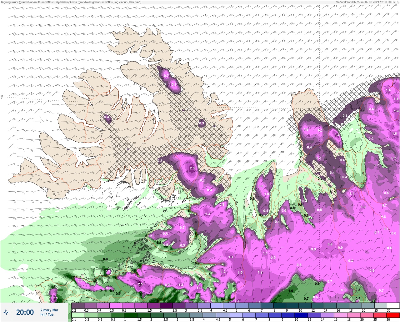Select top legend pink swatch starting at 0.5
Image resolution: width=400 pixels, height=322 pixels.
(x=116, y=305)
